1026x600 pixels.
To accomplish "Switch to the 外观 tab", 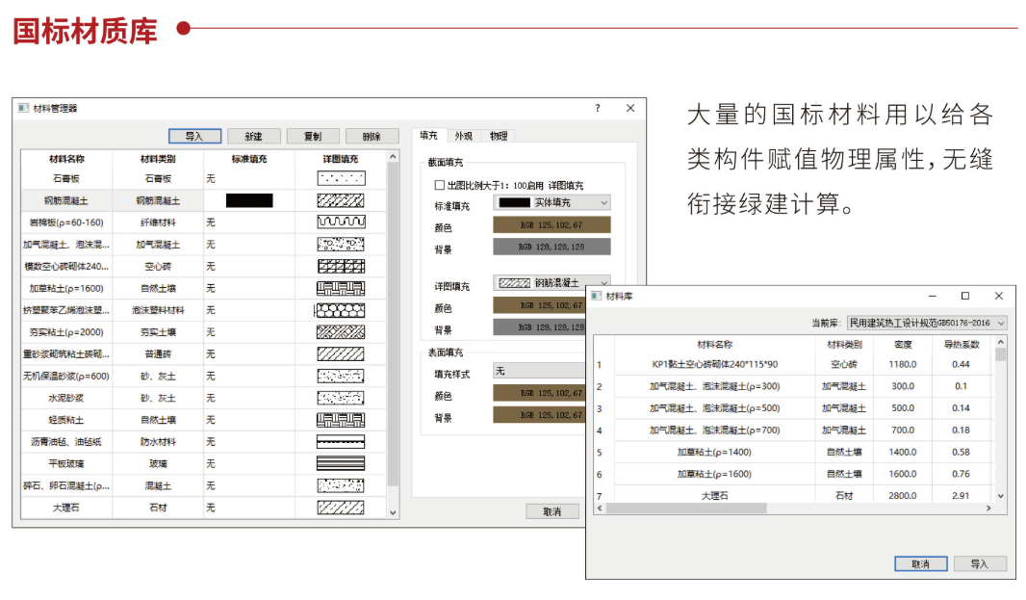I will tap(463, 136).
